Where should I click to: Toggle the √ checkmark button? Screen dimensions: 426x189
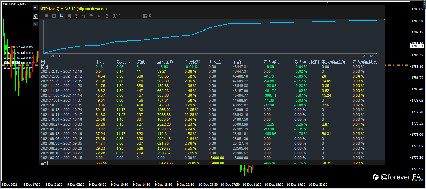[x=35, y=24]
